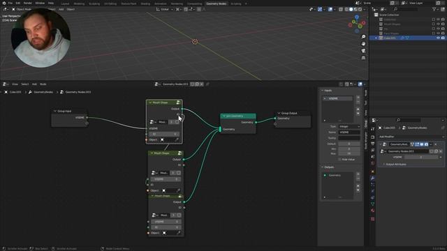Open the checkered Texture properties tab
This screenshot has width=447, height=251.
[372, 219]
